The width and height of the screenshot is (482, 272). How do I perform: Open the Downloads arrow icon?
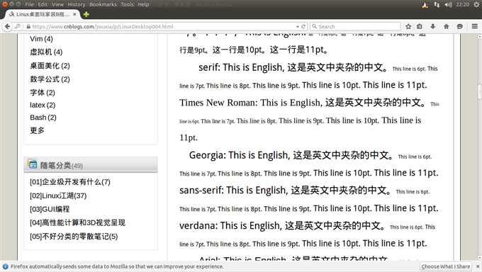433,26
